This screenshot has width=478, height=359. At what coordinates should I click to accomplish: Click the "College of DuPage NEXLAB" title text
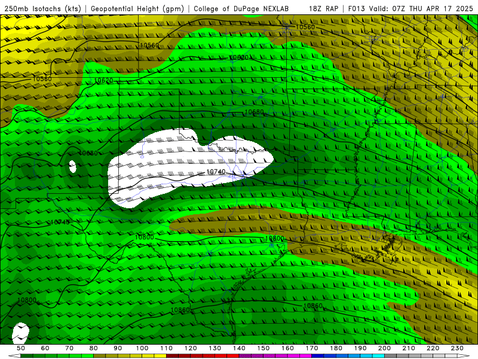(241, 8)
